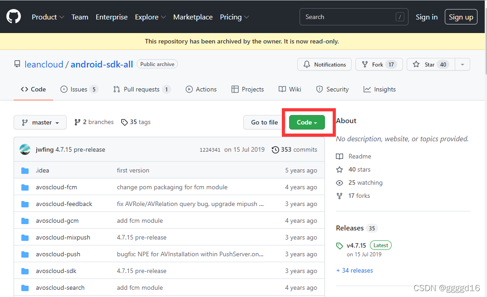Expand the star lists dropdown arrow
Viewport: 487px width, 297px height.
point(462,64)
